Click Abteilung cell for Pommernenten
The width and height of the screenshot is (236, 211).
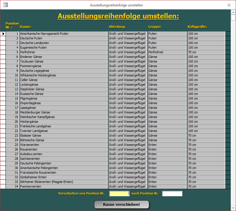coord(127,186)
